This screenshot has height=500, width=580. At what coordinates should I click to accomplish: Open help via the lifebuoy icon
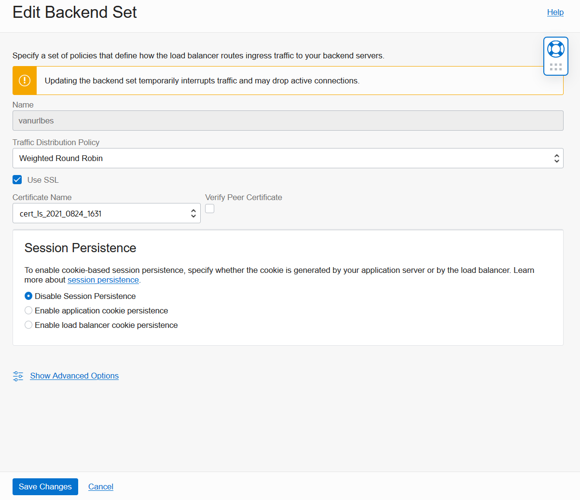pos(555,48)
